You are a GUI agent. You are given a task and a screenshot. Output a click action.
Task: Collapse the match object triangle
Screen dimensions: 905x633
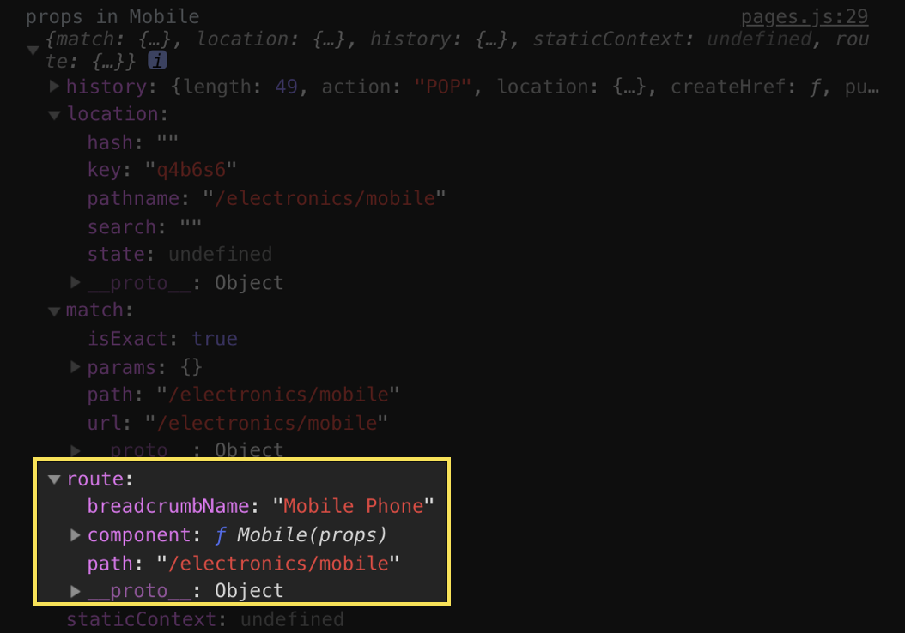click(54, 311)
